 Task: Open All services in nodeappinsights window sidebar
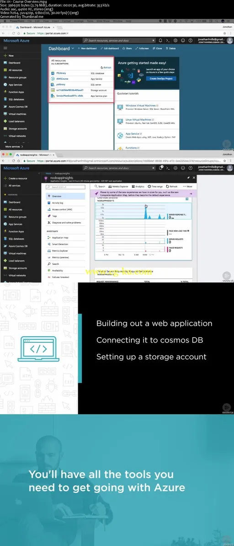[12, 186]
